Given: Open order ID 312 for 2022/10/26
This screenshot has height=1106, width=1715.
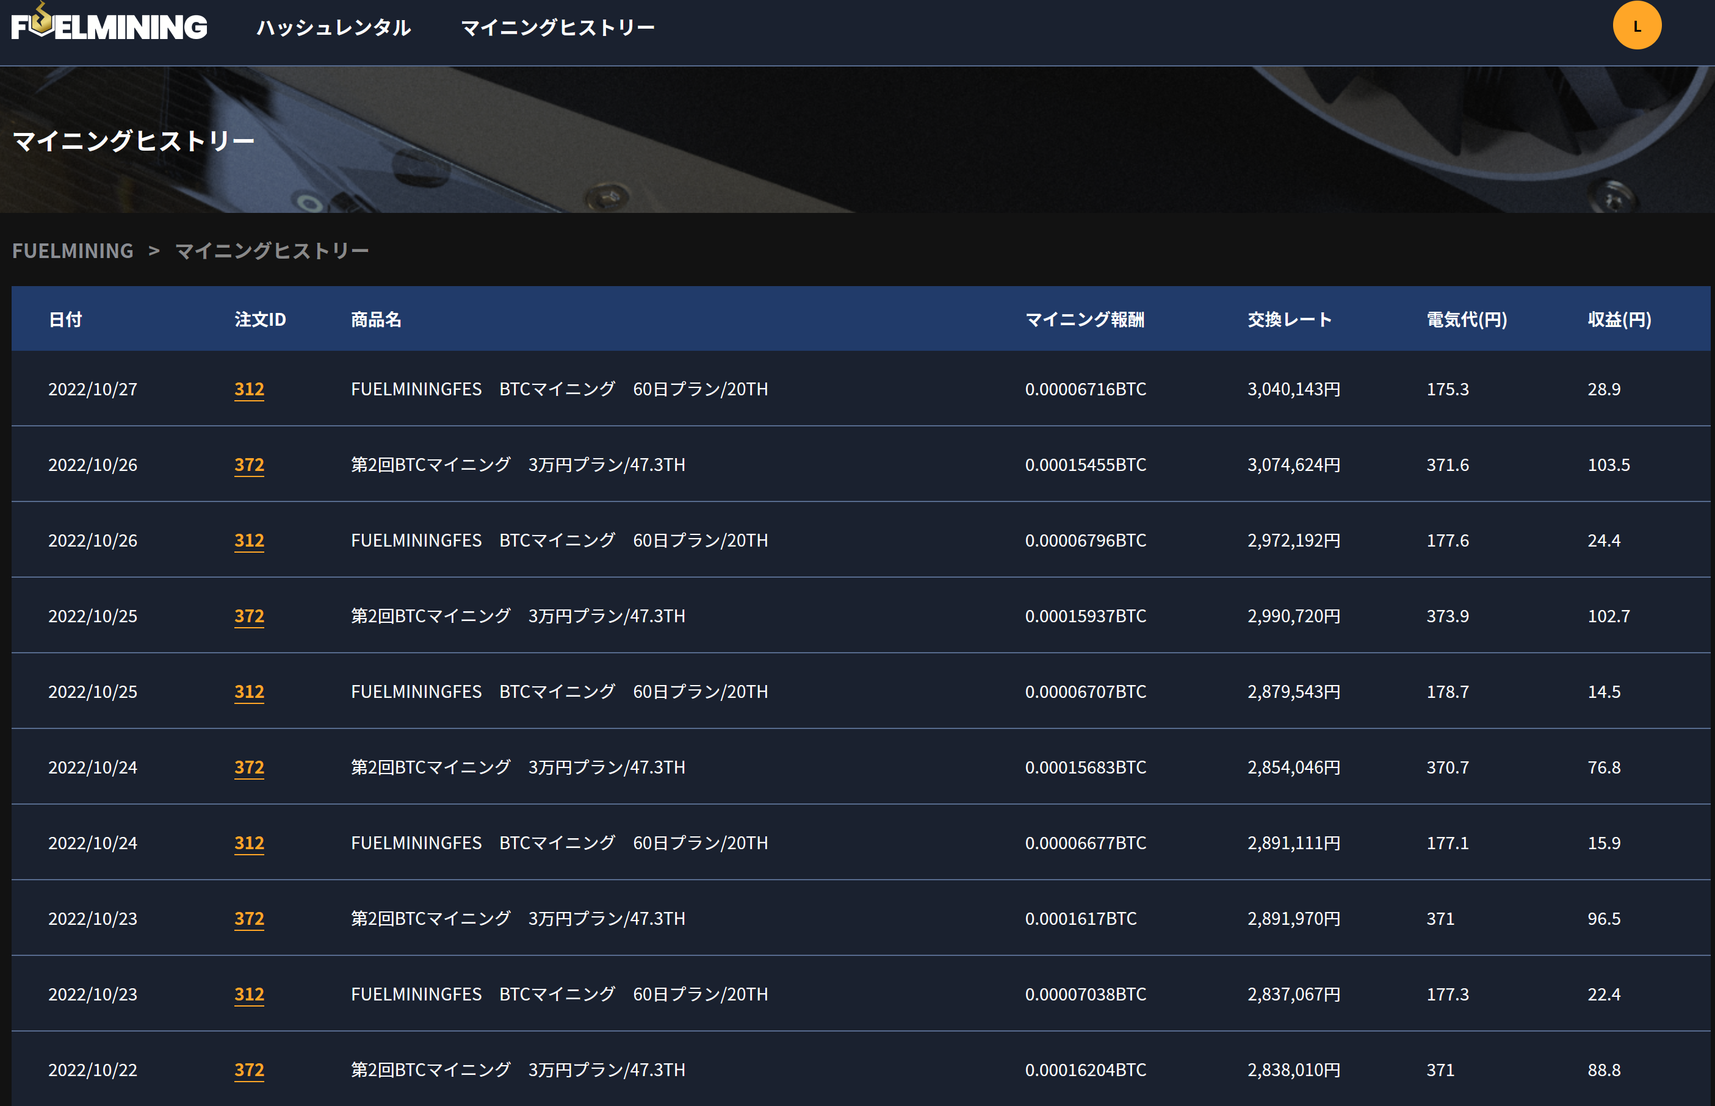Looking at the screenshot, I should coord(248,540).
